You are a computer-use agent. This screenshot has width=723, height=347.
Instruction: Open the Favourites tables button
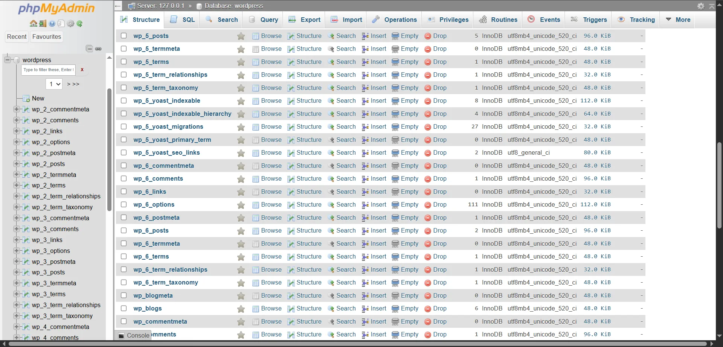pos(47,37)
